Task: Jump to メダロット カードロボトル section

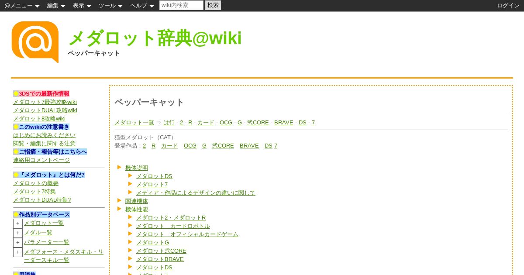Action: (173, 226)
